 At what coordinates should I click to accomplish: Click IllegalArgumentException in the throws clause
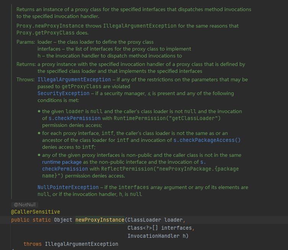82,244
